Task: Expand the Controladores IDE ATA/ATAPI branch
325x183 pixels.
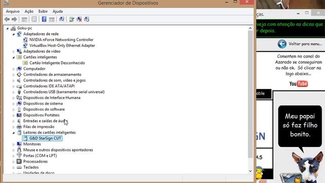Action: (14, 86)
